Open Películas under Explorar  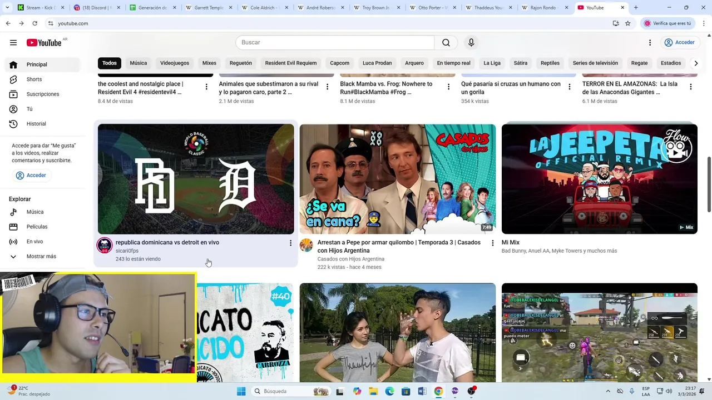click(43, 227)
